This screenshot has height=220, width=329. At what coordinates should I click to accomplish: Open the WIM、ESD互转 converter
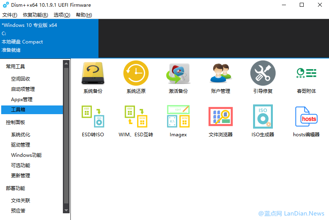[136, 121]
